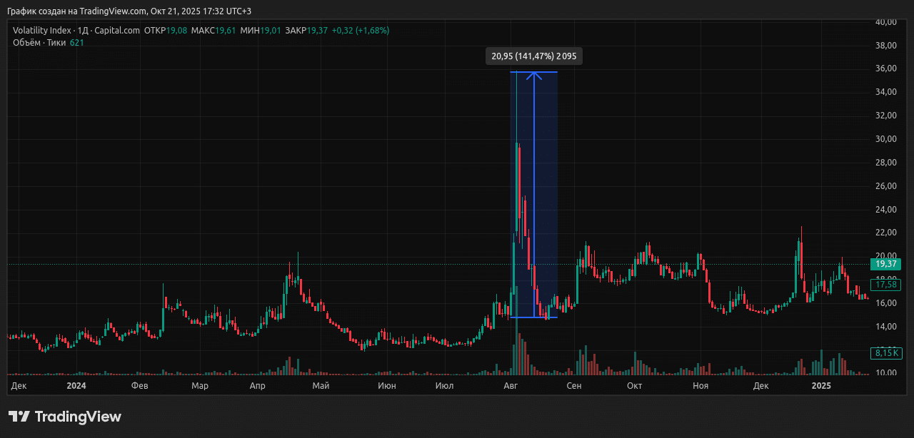Viewport: 914px width, 438px height.
Task: Click the 40,00 price scale value
Action: 885,22
